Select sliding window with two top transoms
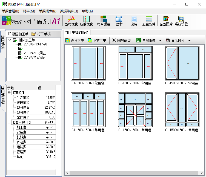 [x=135, y=63]
